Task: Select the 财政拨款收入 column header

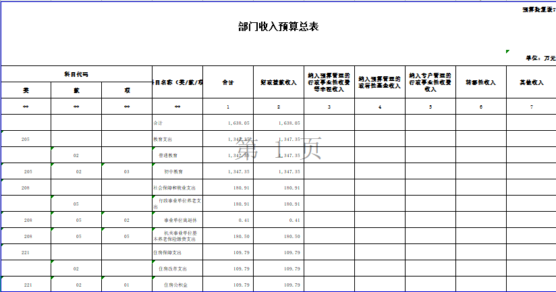Action: [279, 82]
